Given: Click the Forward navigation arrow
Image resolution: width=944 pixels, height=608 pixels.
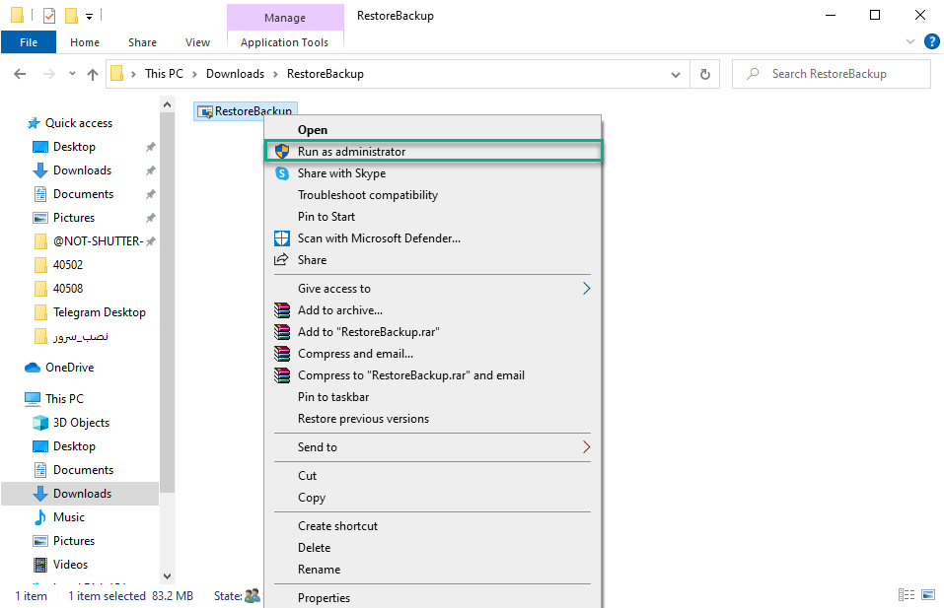Looking at the screenshot, I should coord(49,74).
